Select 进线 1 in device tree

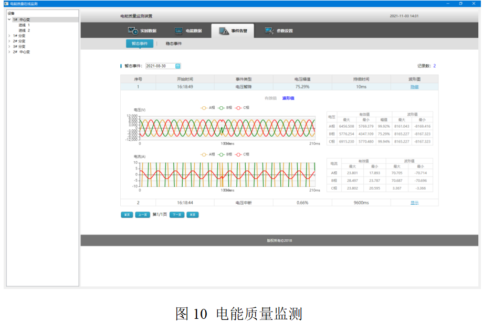[24, 25]
